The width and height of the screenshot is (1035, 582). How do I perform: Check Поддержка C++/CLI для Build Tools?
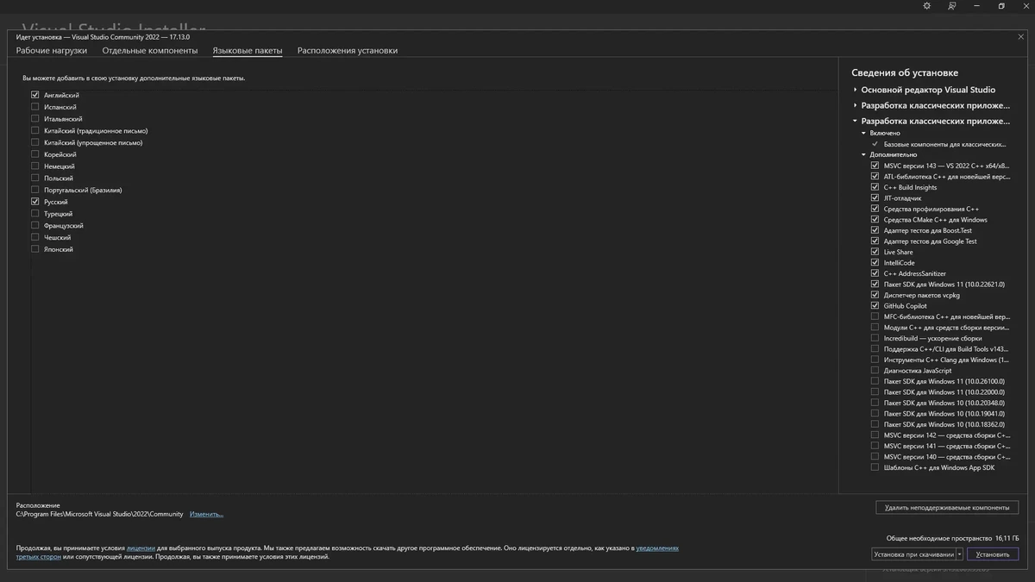(875, 349)
